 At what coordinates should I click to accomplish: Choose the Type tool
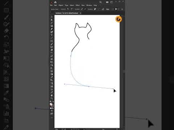pyautogui.click(x=52, y=35)
